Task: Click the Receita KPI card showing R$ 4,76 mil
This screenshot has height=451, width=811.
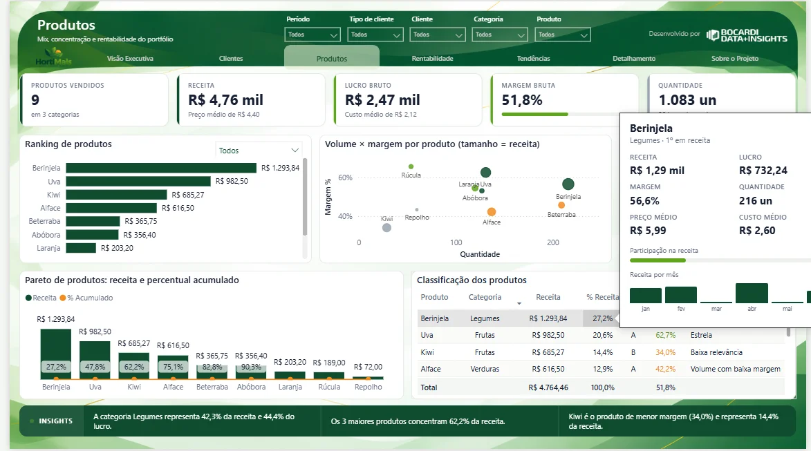Action: [252, 99]
